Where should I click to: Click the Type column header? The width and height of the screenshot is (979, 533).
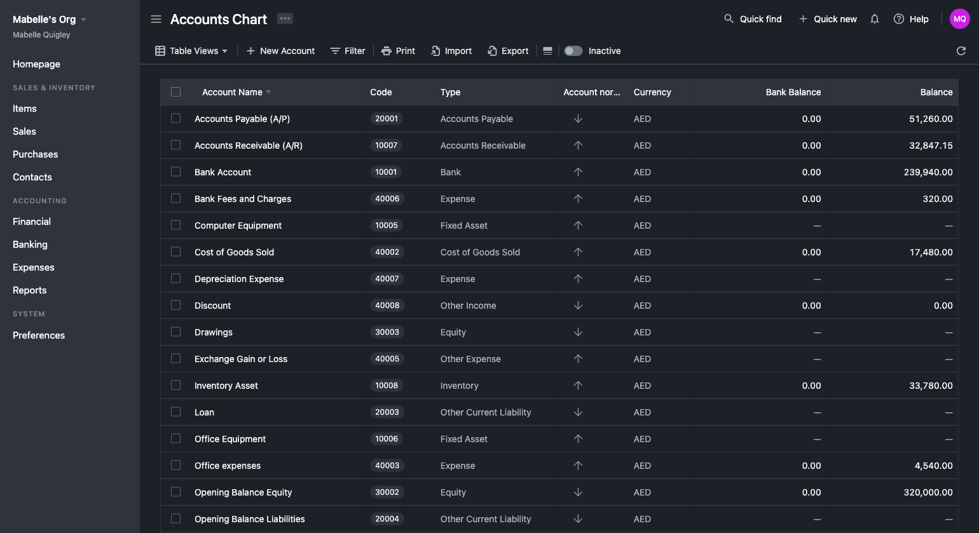[x=450, y=92]
